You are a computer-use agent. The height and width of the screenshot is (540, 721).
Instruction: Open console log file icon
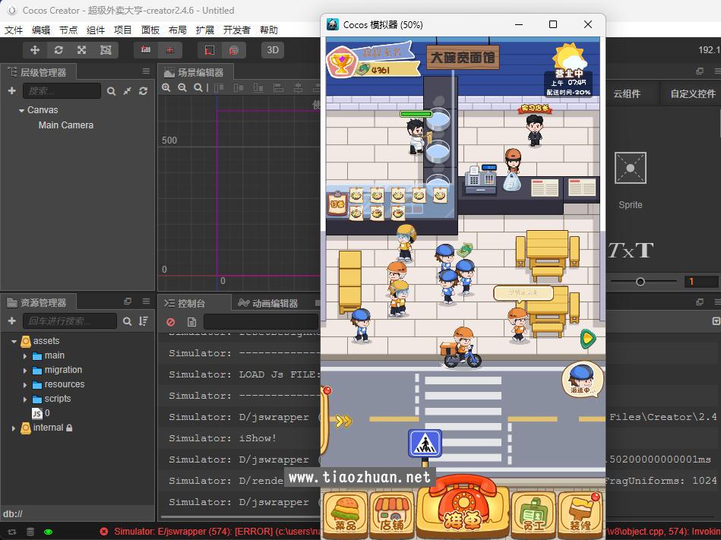(191, 322)
